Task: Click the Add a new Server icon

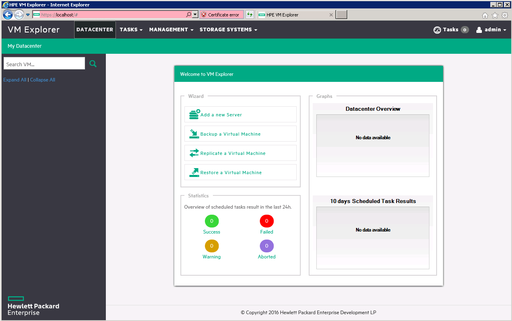Action: [194, 114]
